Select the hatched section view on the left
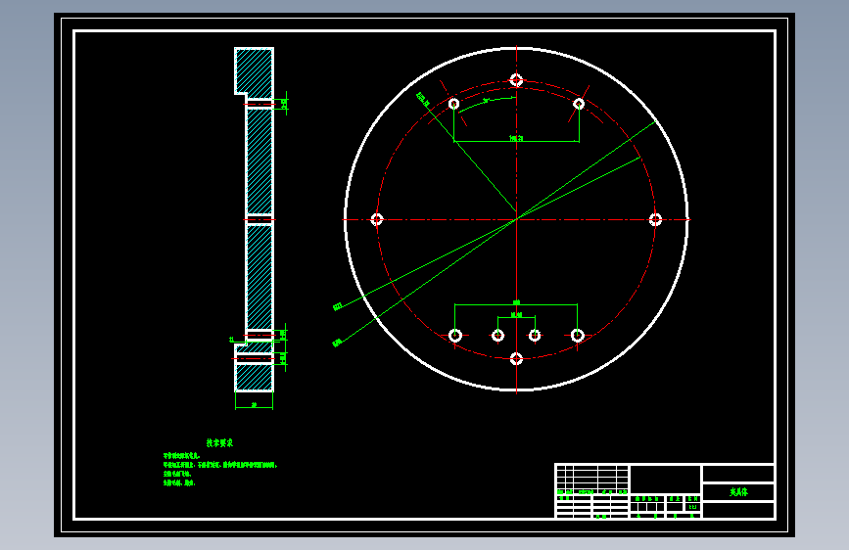The width and height of the screenshot is (849, 550). (254, 219)
